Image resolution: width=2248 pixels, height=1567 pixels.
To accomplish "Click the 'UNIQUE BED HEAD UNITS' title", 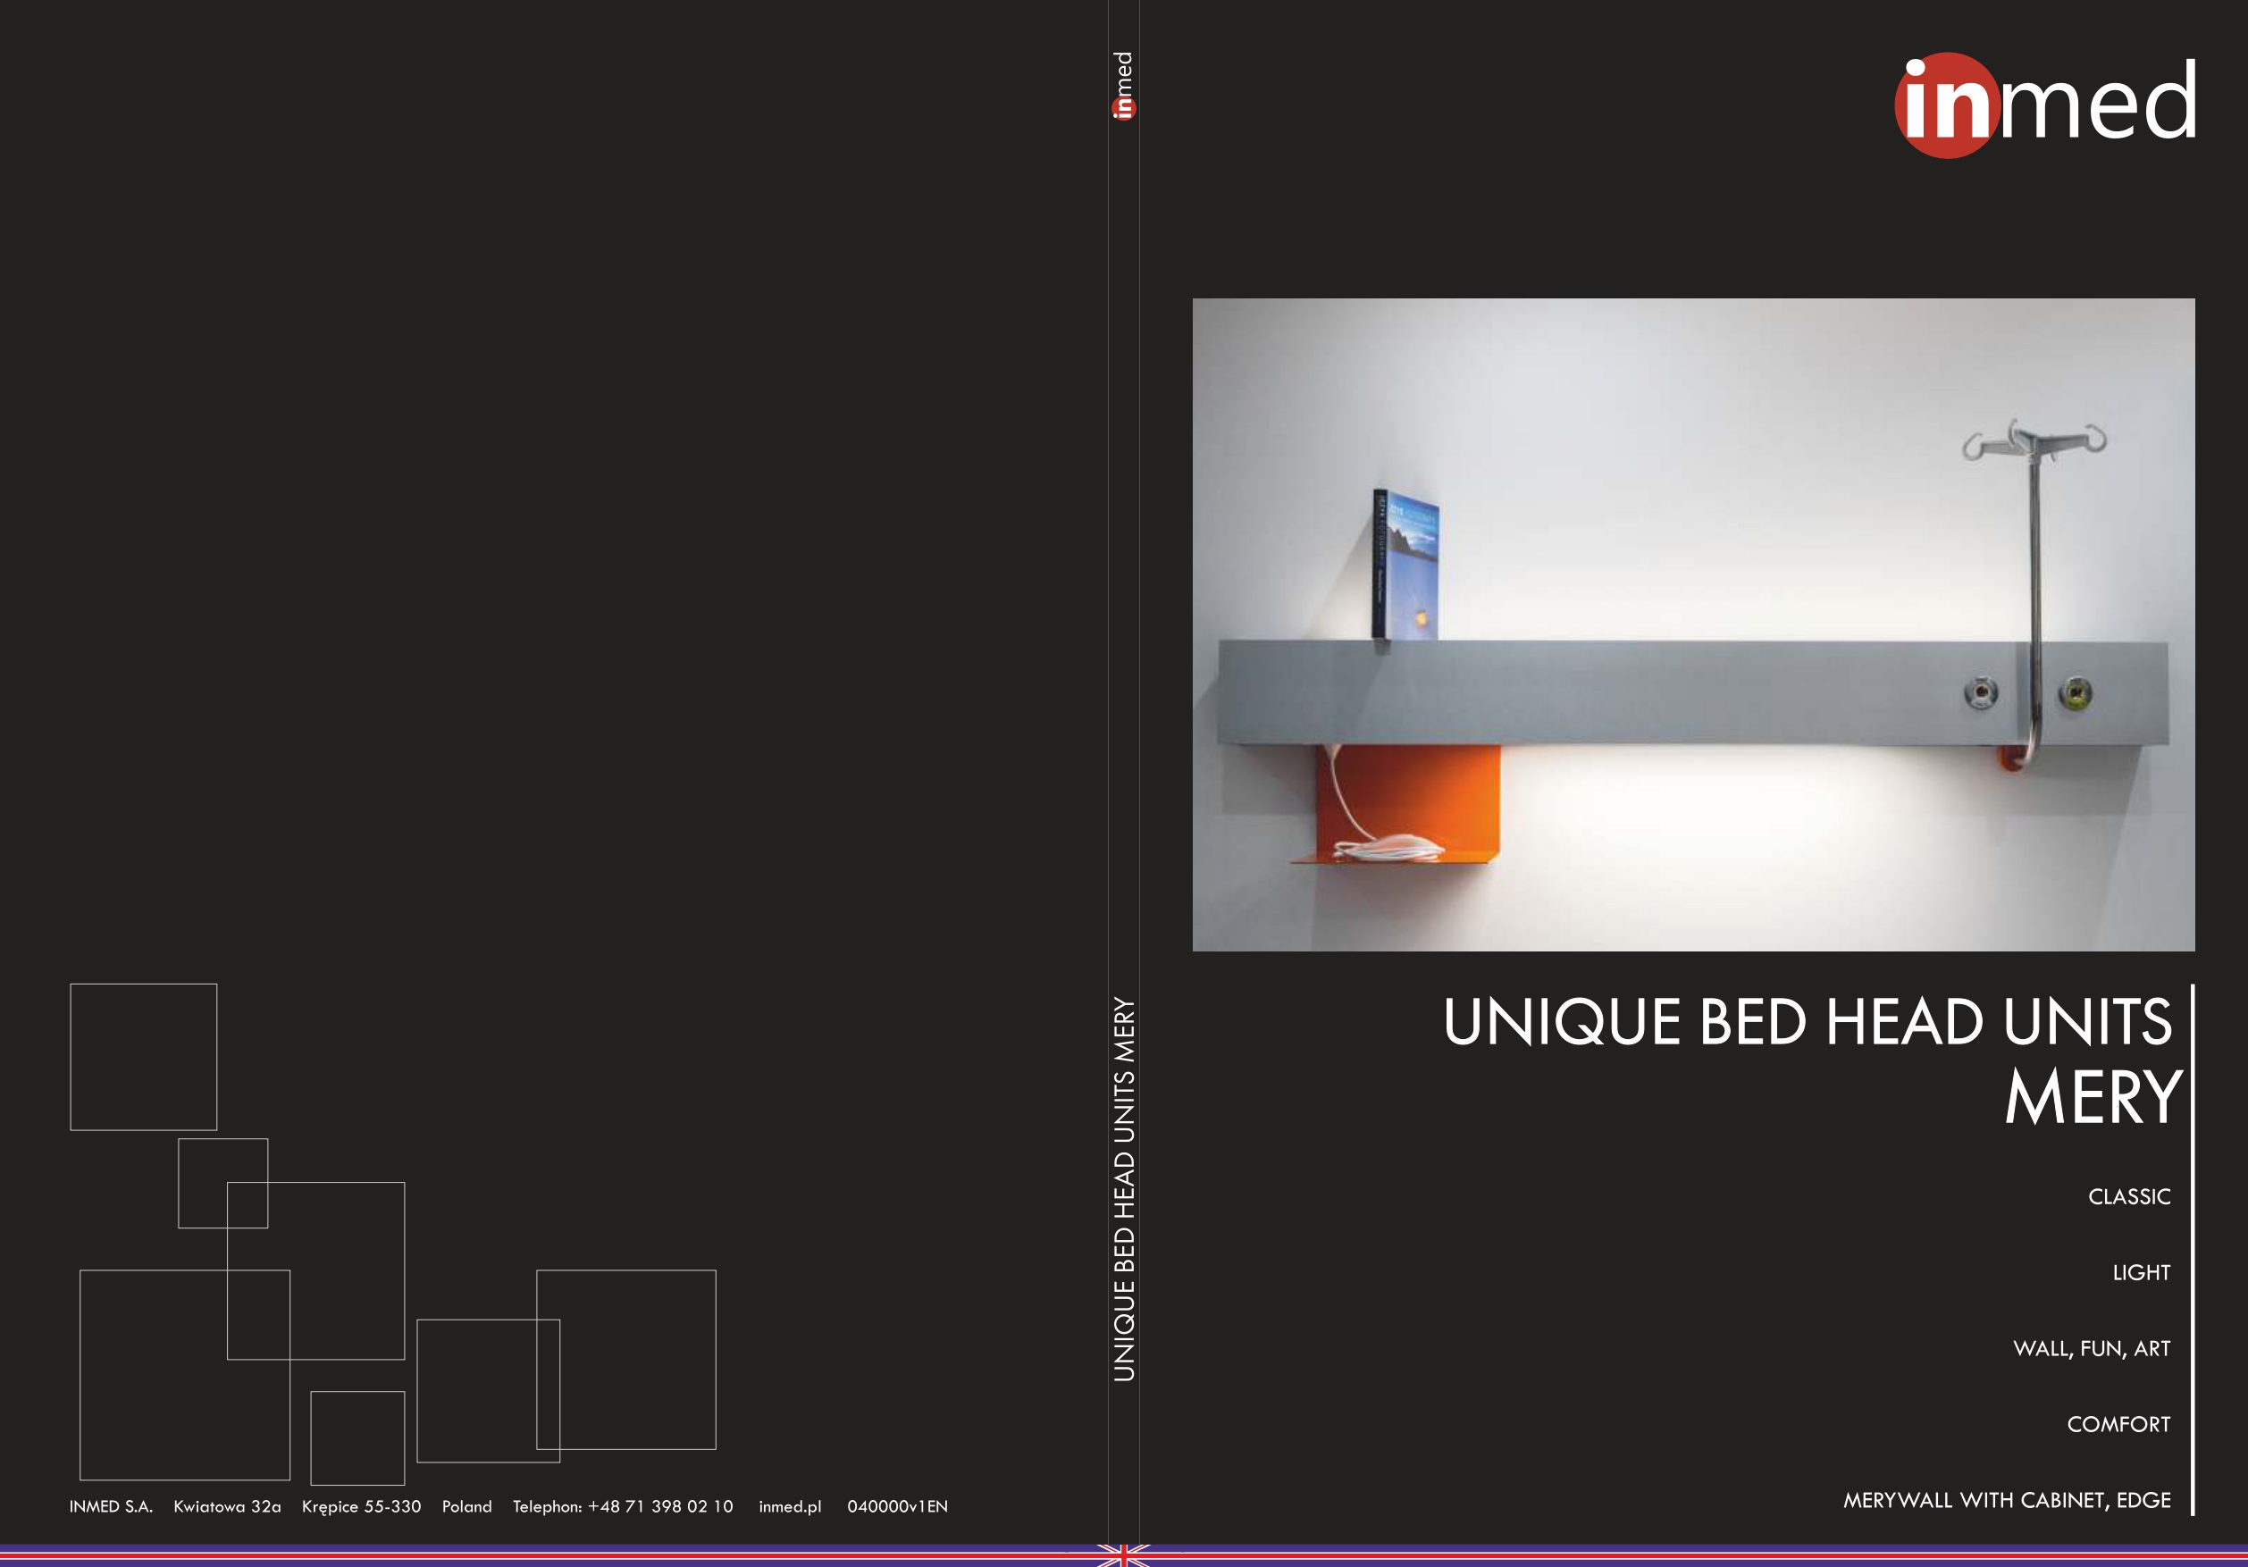I will coord(1808,1022).
